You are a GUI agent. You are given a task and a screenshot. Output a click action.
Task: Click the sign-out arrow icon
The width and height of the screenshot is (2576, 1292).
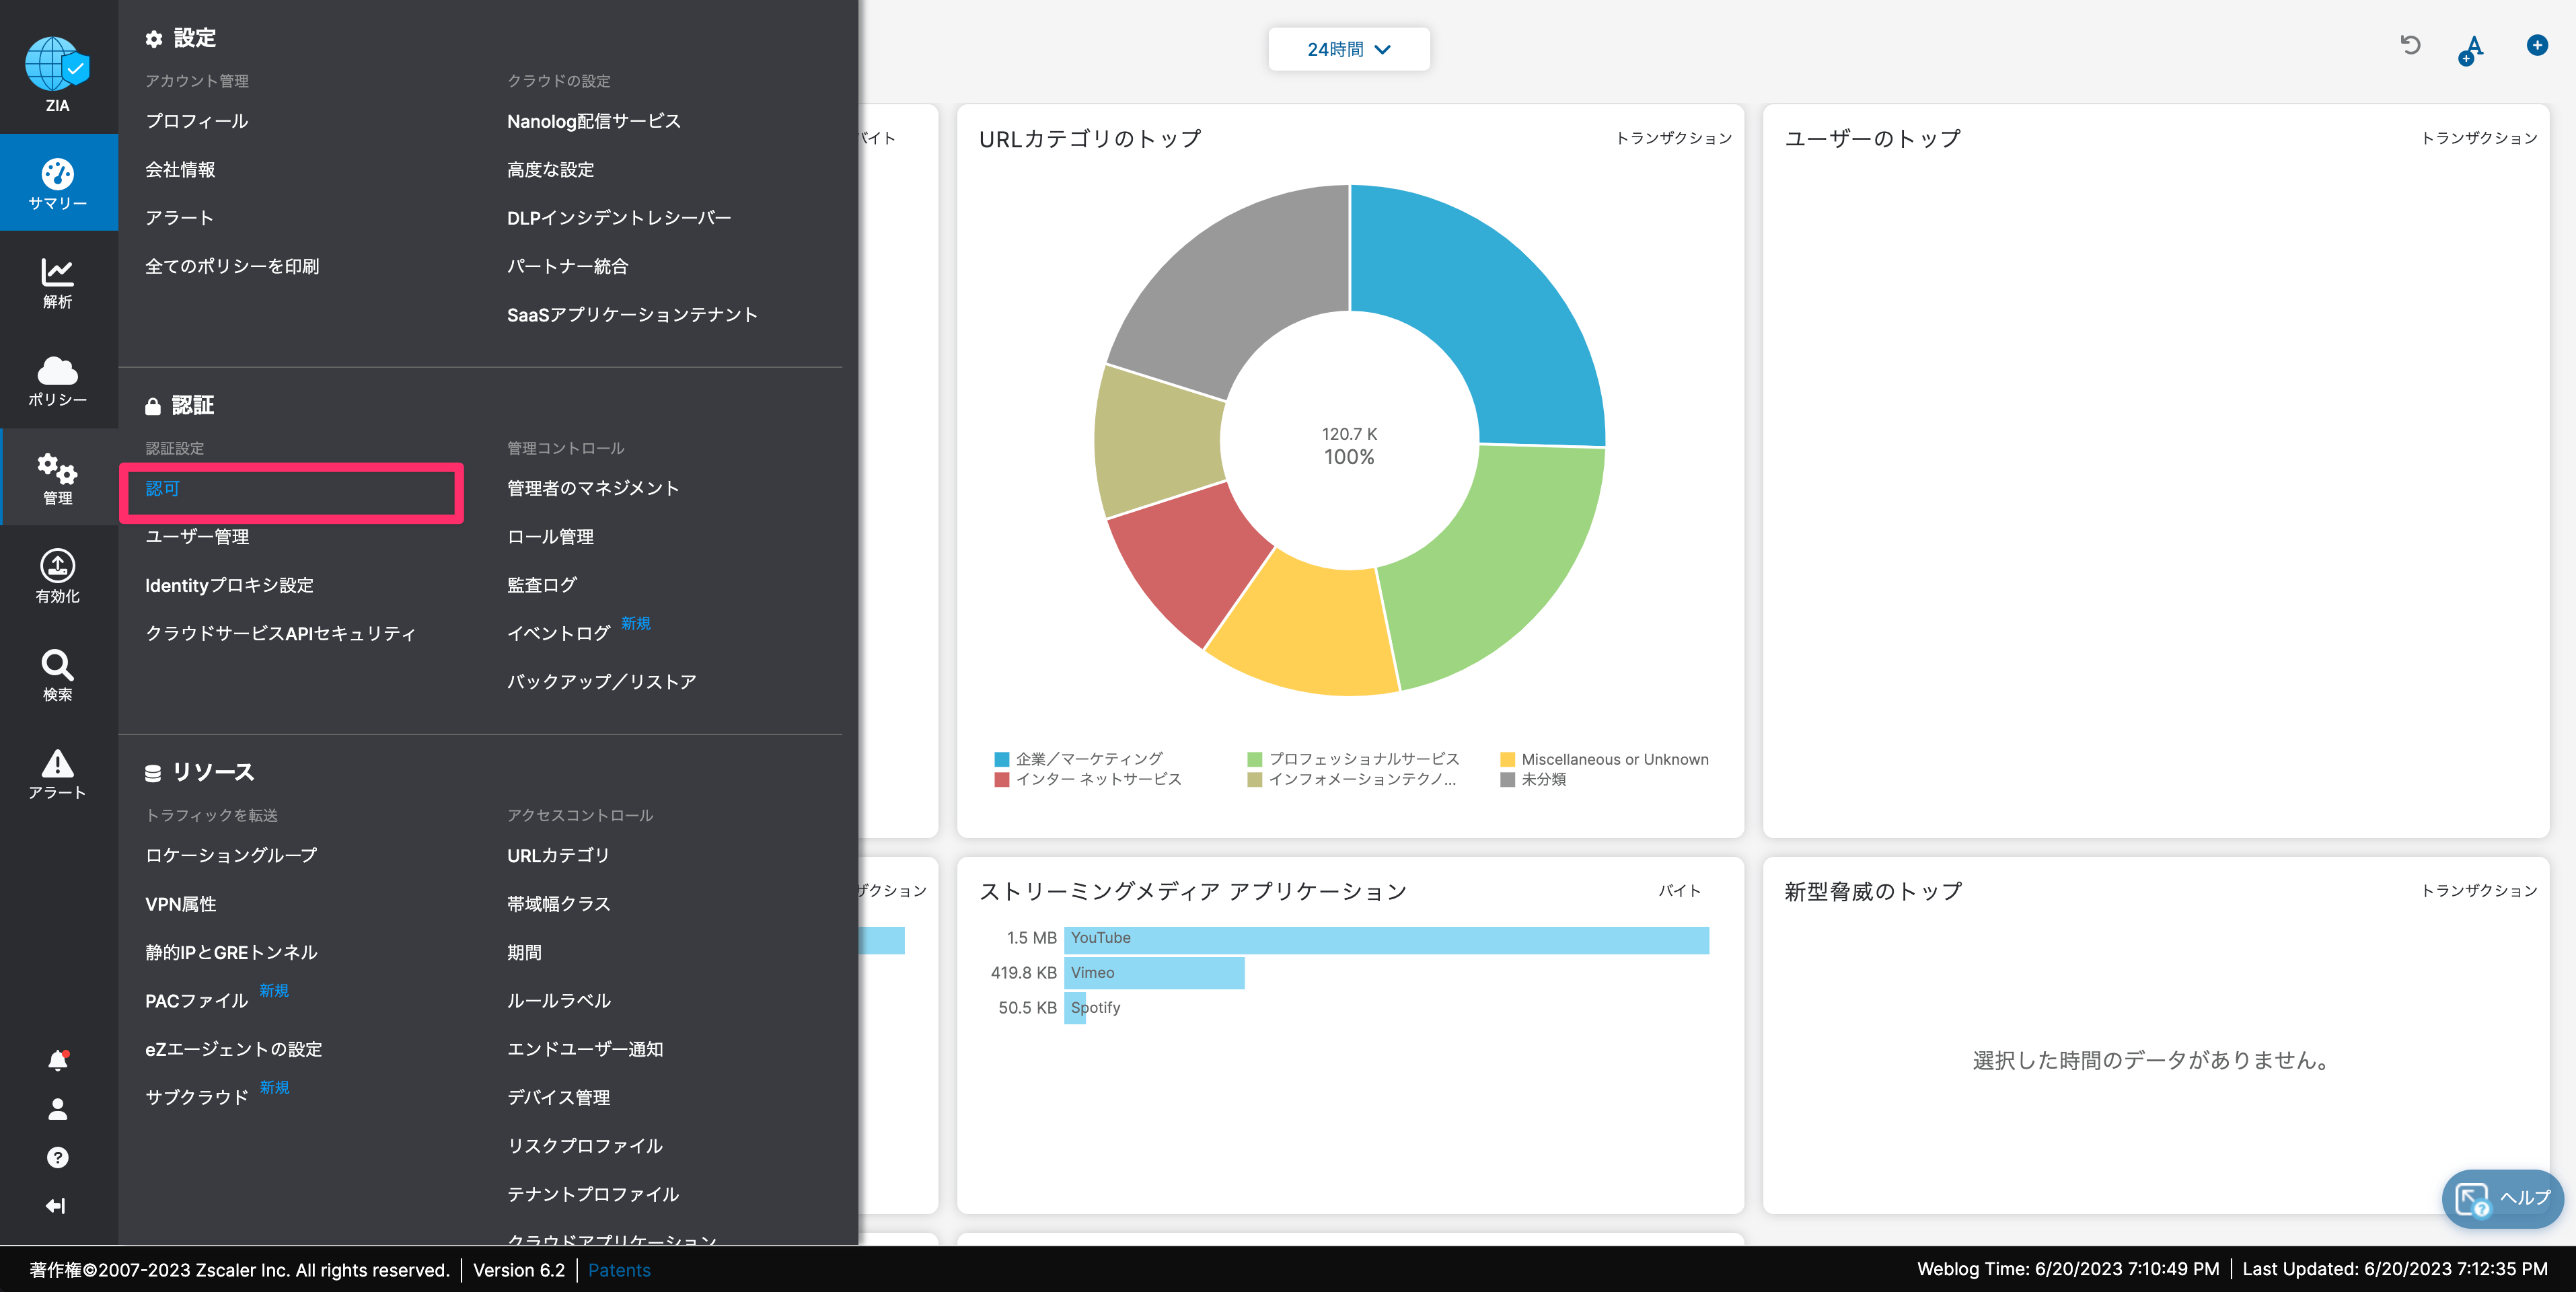click(x=56, y=1206)
